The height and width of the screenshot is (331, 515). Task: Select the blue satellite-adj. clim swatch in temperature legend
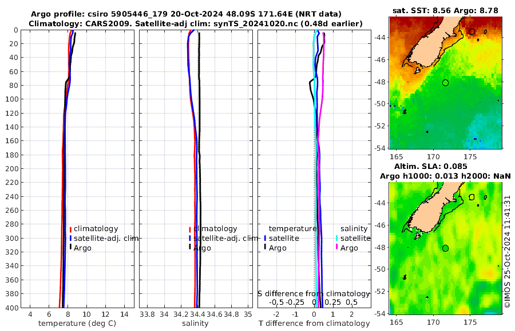70,238
